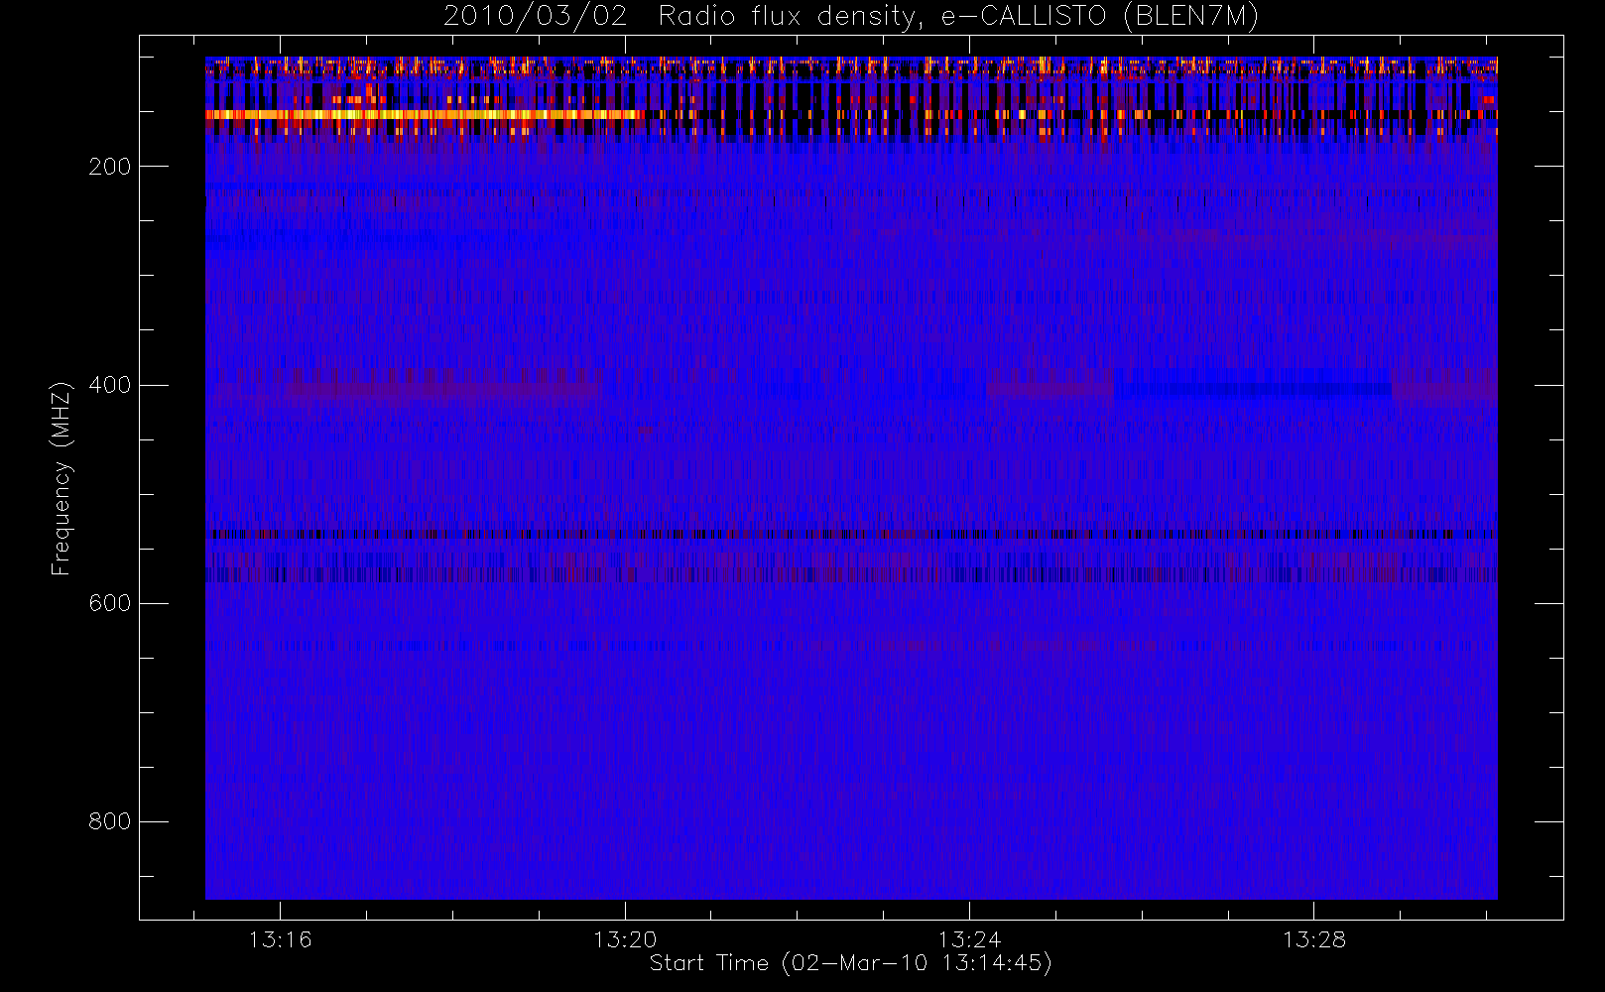The height and width of the screenshot is (992, 1605).
Task: Click the bright yellow emission band near 150 MHz
Action: [425, 115]
